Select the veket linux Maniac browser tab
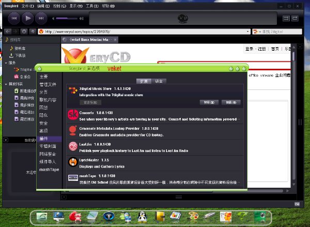 (x=89, y=40)
